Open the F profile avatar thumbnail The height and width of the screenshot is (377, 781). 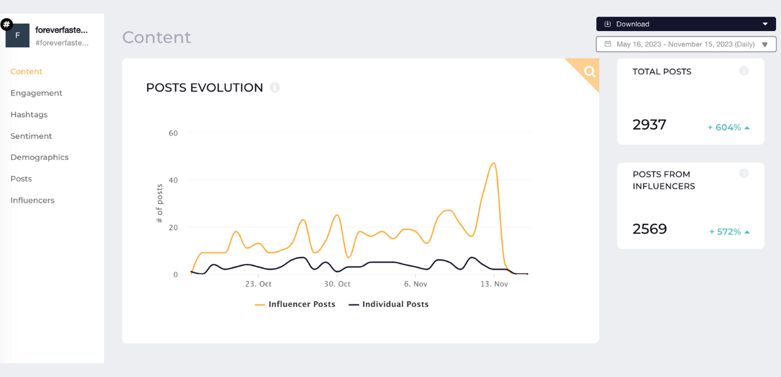[17, 36]
